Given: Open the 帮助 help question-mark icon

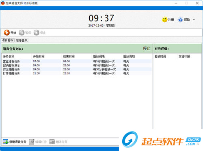Looking at the screenshot, I should coord(180,19).
